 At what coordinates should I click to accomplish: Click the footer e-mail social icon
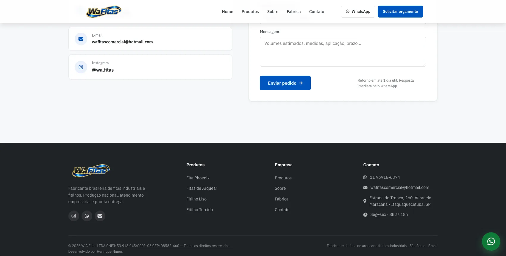pyautogui.click(x=100, y=216)
